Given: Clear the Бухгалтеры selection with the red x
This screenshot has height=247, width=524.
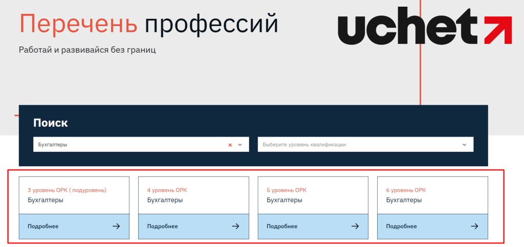Looking at the screenshot, I should pyautogui.click(x=230, y=145).
